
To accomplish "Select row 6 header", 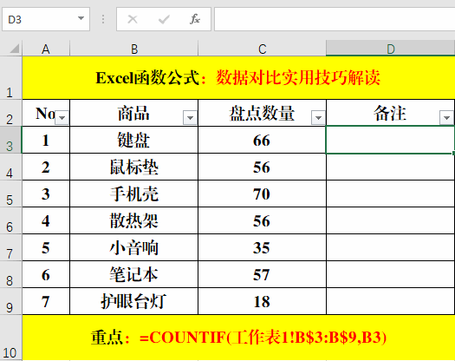I will point(10,220).
